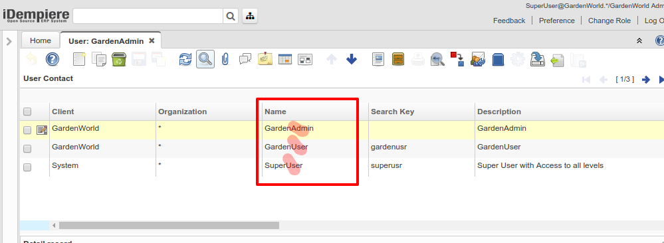Collapse header with double-chevron button
This screenshot has width=664, height=243.
(639, 40)
